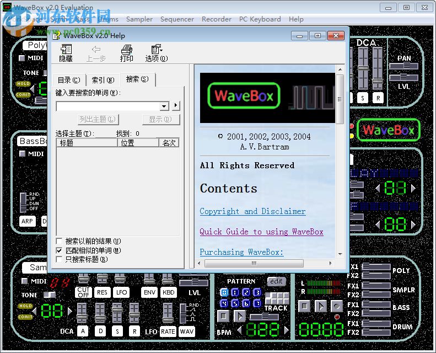Click the PolyWave HOLD button
This screenshot has height=353, width=436.
[23, 83]
